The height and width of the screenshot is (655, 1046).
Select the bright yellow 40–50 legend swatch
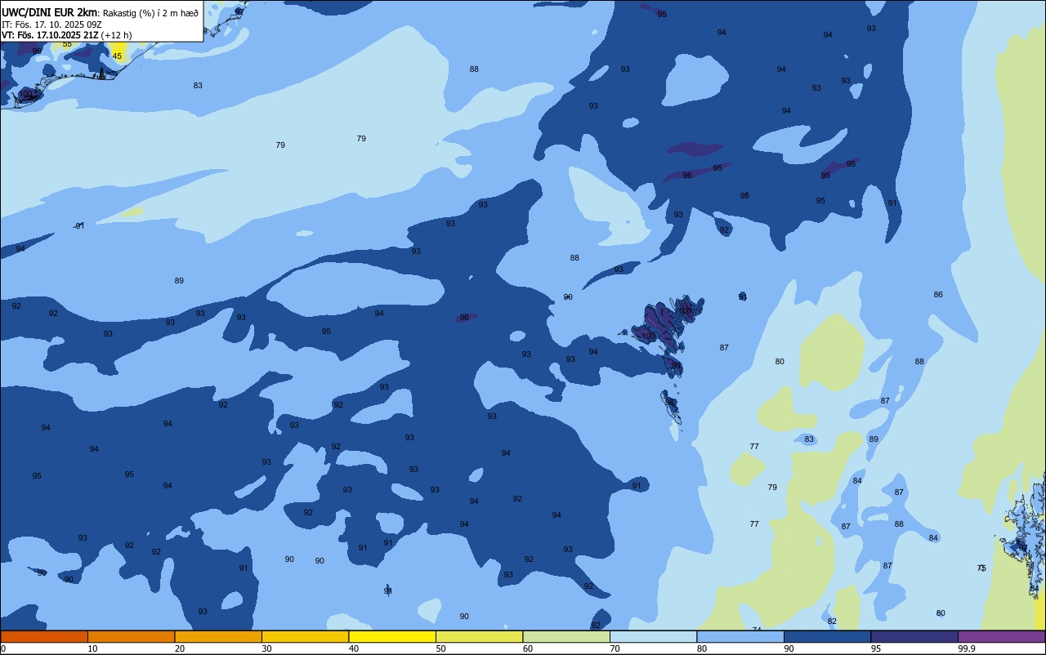(392, 636)
